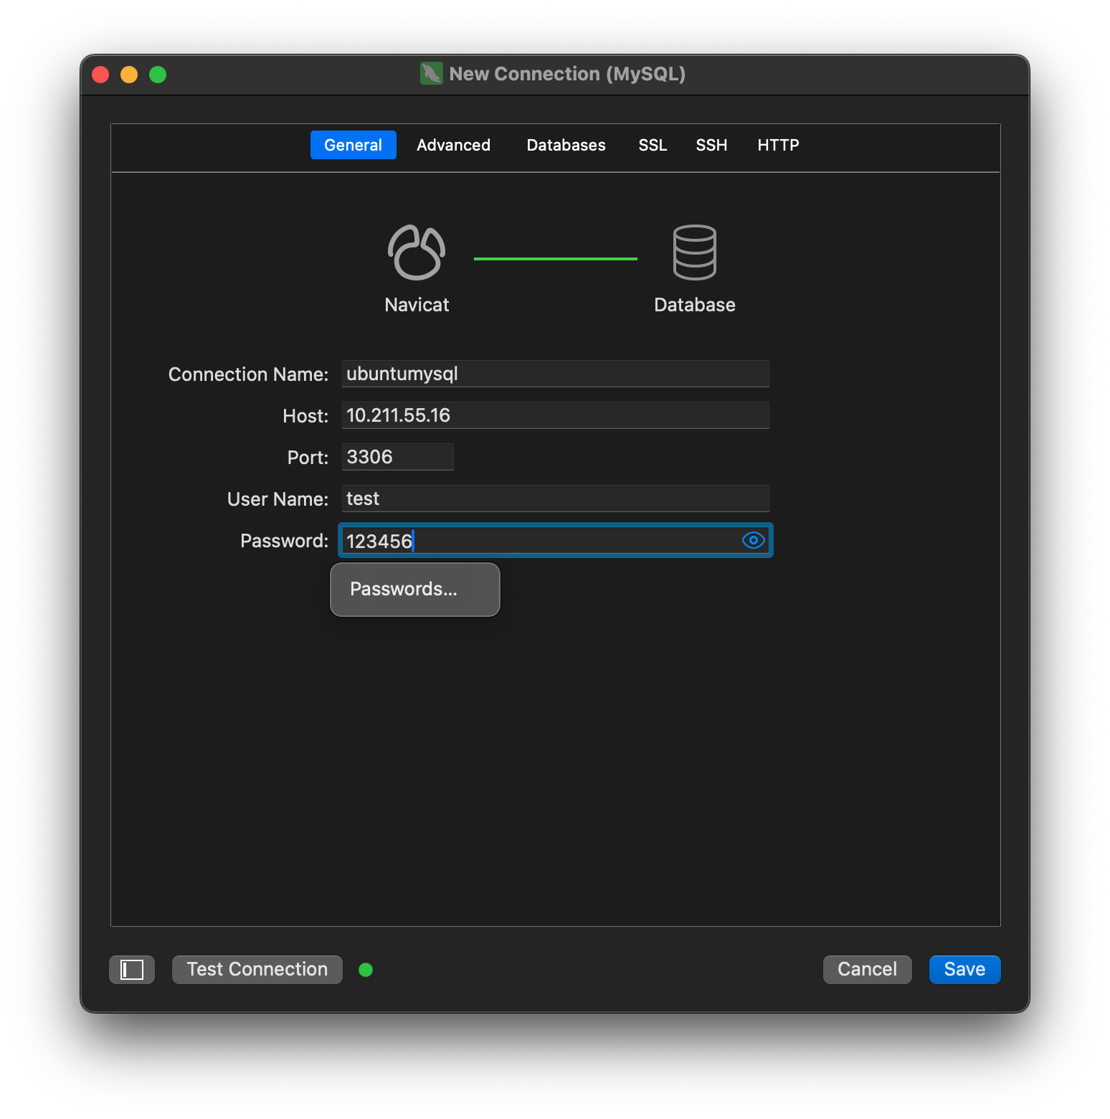
Task: Click the Host field showing 10.211.55.16
Action: (x=555, y=415)
